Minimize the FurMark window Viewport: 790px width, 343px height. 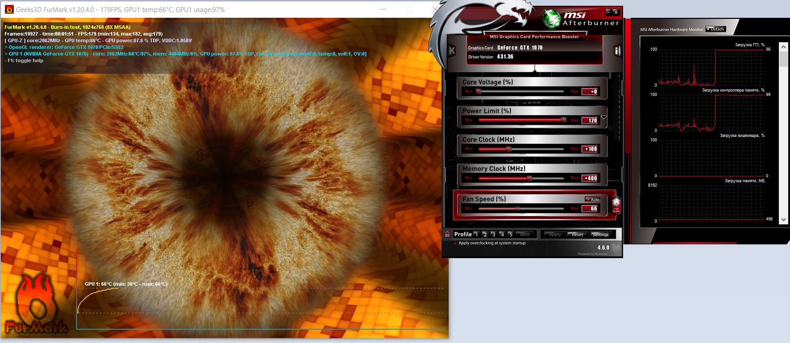[x=384, y=9]
